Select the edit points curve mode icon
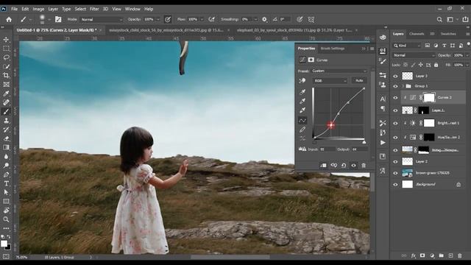 click(302, 121)
